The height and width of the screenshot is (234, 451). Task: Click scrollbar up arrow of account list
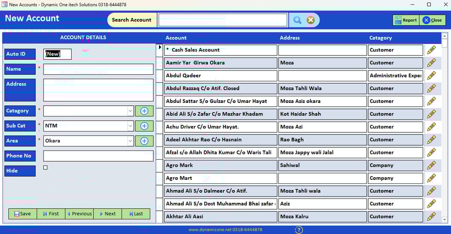(x=444, y=36)
